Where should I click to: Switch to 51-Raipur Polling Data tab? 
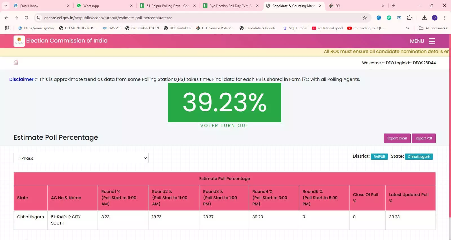[167, 6]
